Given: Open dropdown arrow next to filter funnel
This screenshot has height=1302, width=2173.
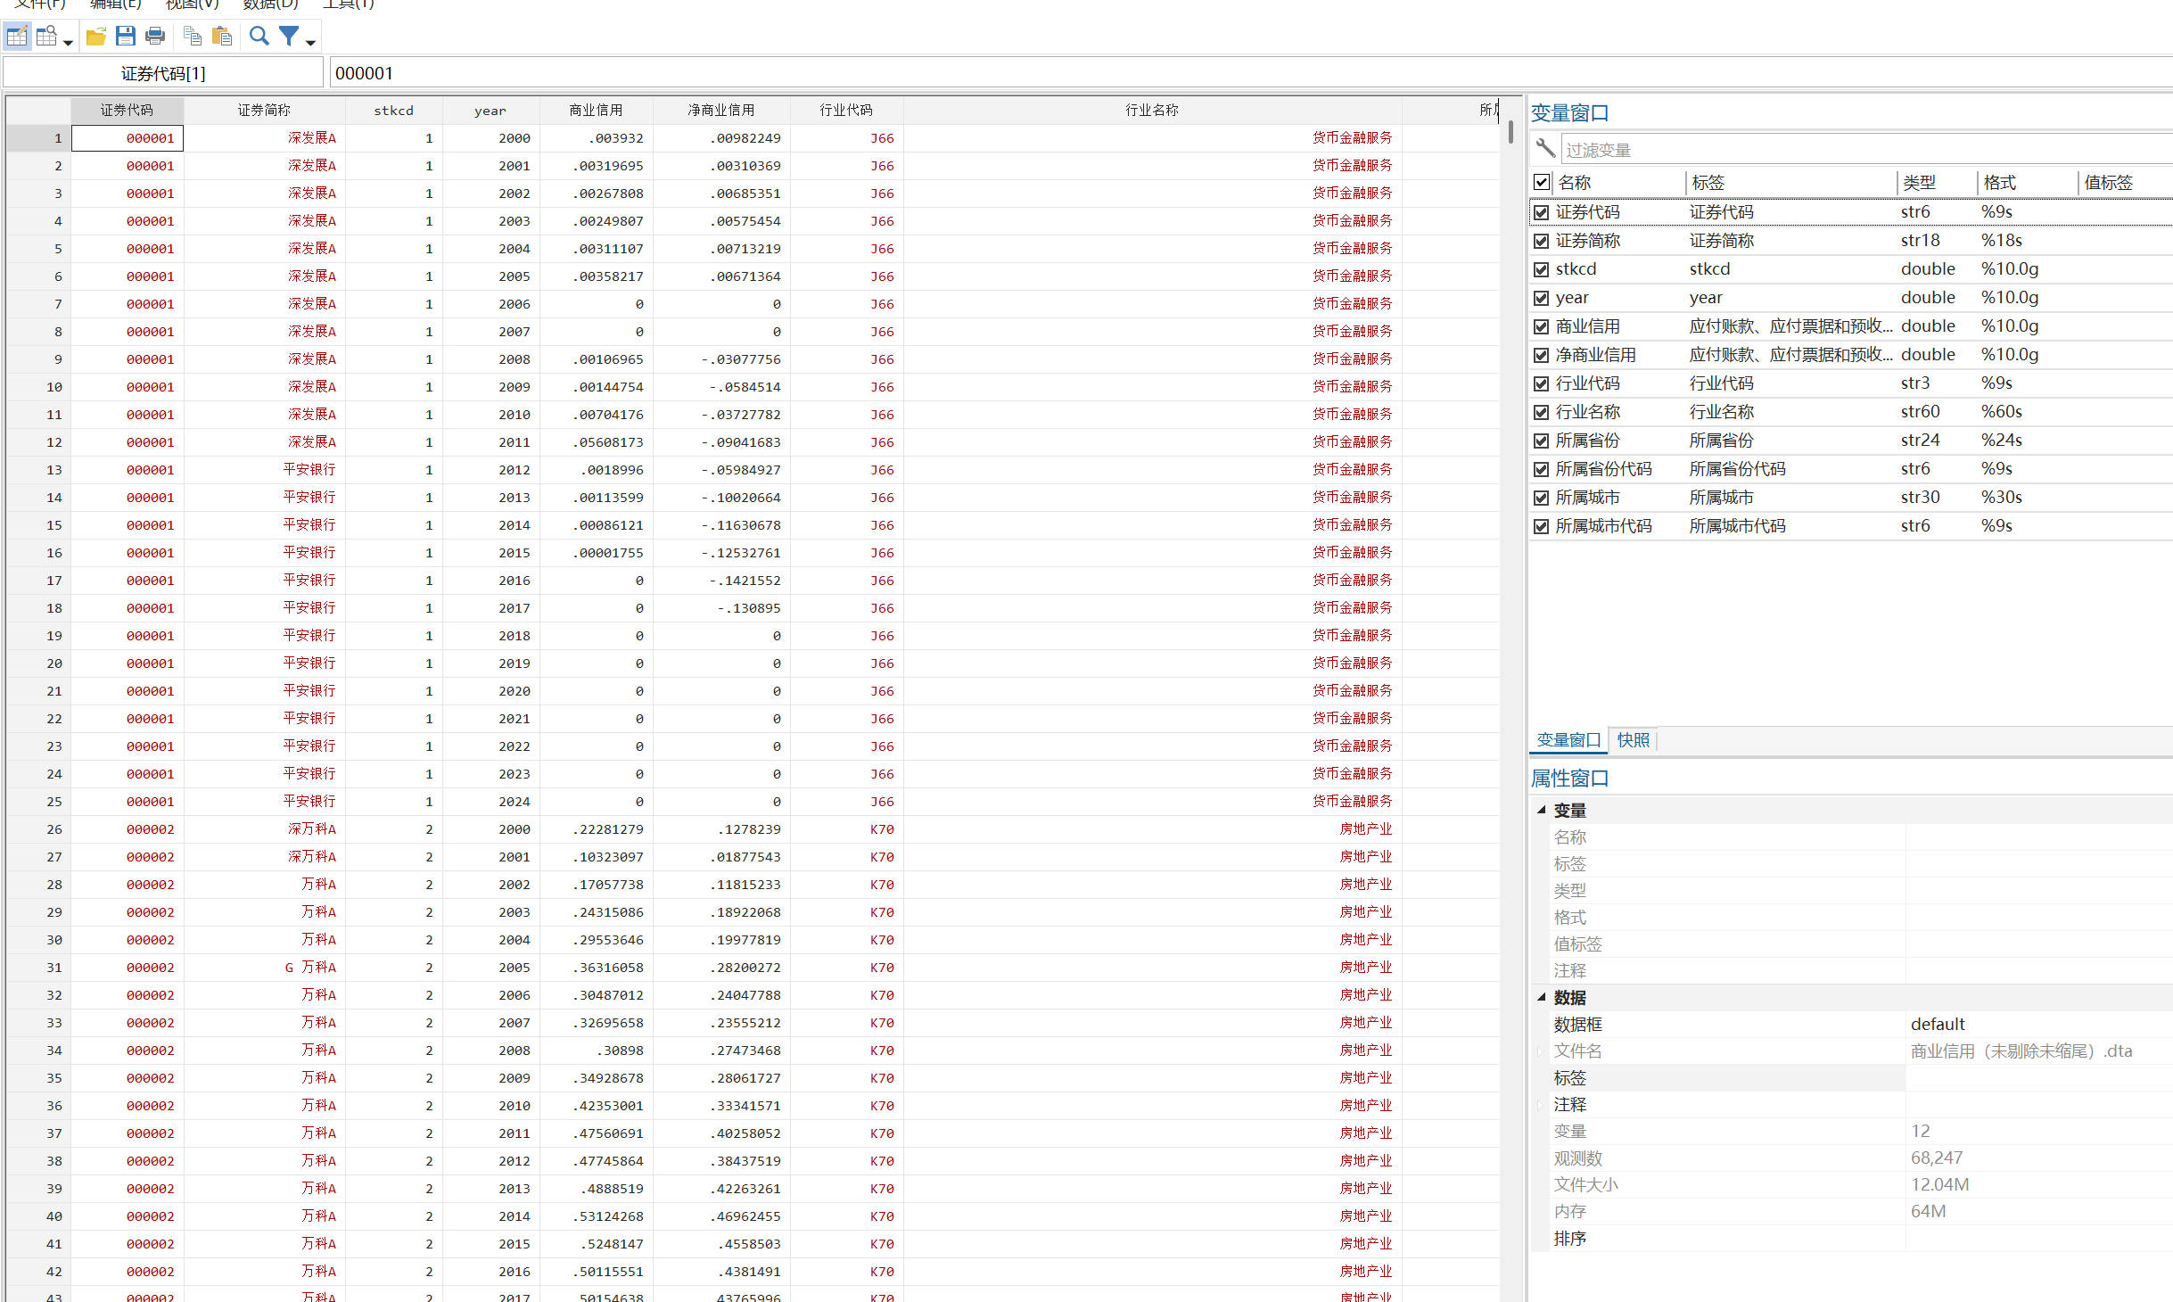Looking at the screenshot, I should 310,42.
